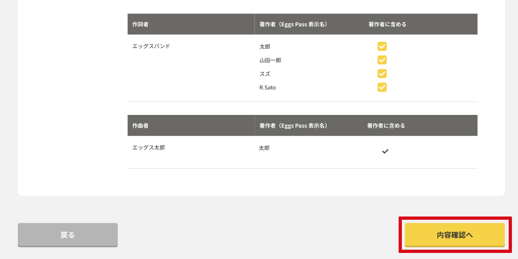Click the 山田一郎 author name
The width and height of the screenshot is (518, 259).
(x=270, y=60)
